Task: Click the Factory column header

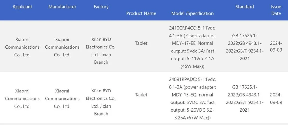Action: click(101, 7)
